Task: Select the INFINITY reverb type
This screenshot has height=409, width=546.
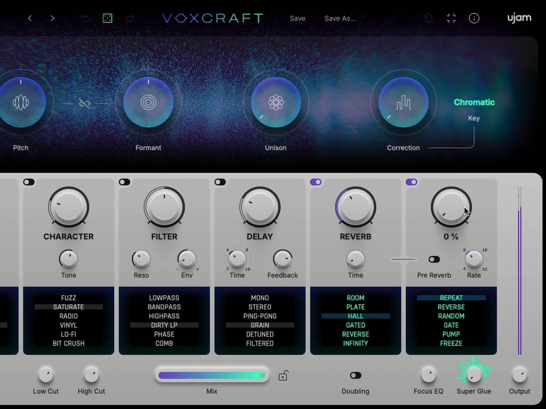Action: 356,343
